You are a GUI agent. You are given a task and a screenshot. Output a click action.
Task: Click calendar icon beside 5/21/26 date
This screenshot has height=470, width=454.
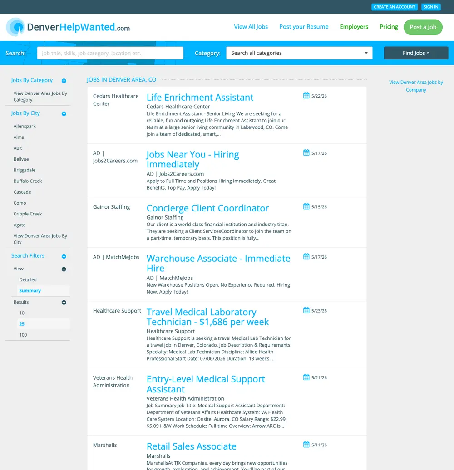[306, 377]
